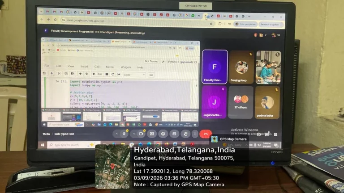Expand video settings chevron beside camera
344x193 pixels.
133,134
